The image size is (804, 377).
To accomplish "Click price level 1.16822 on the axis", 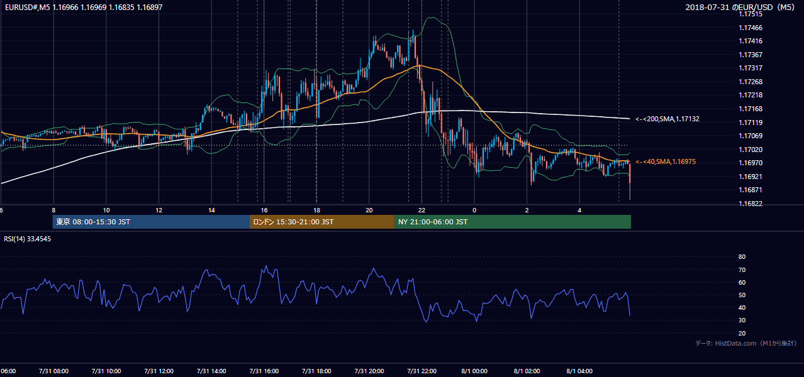I will [x=751, y=204].
